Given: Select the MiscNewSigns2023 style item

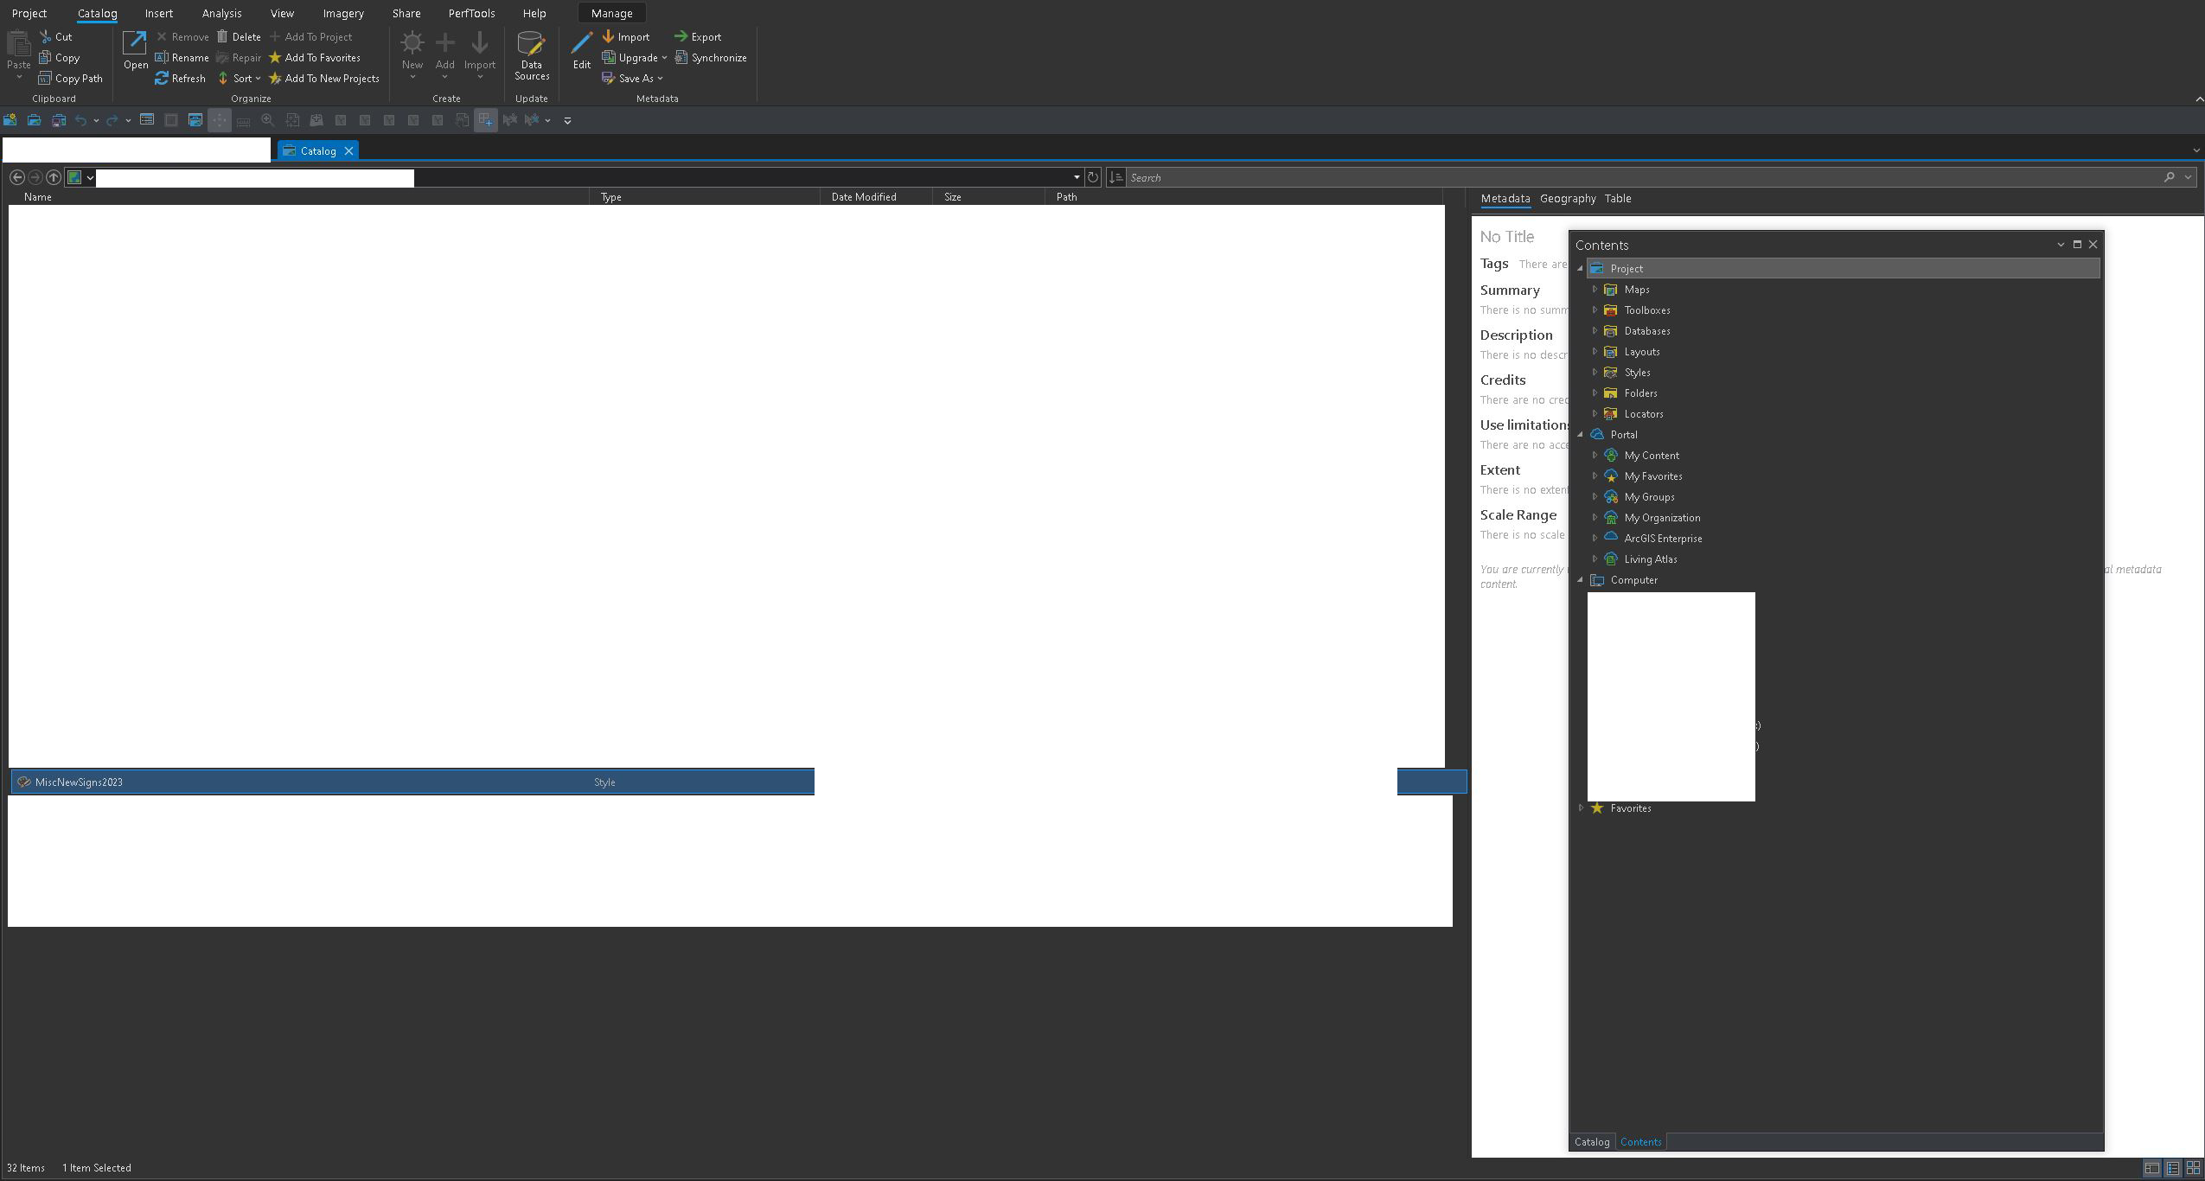Looking at the screenshot, I should click(x=79, y=782).
